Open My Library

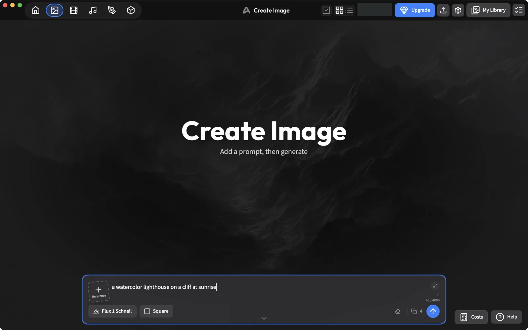[488, 10]
